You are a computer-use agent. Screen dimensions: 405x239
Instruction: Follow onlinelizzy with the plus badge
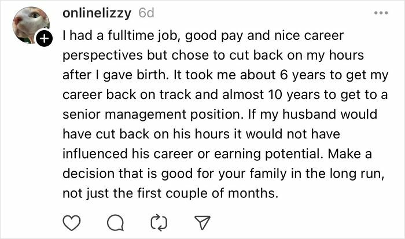pyautogui.click(x=45, y=39)
